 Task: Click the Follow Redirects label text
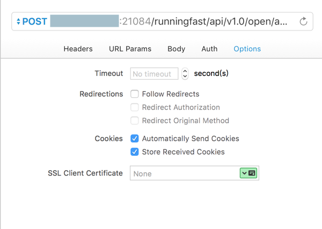pos(171,94)
